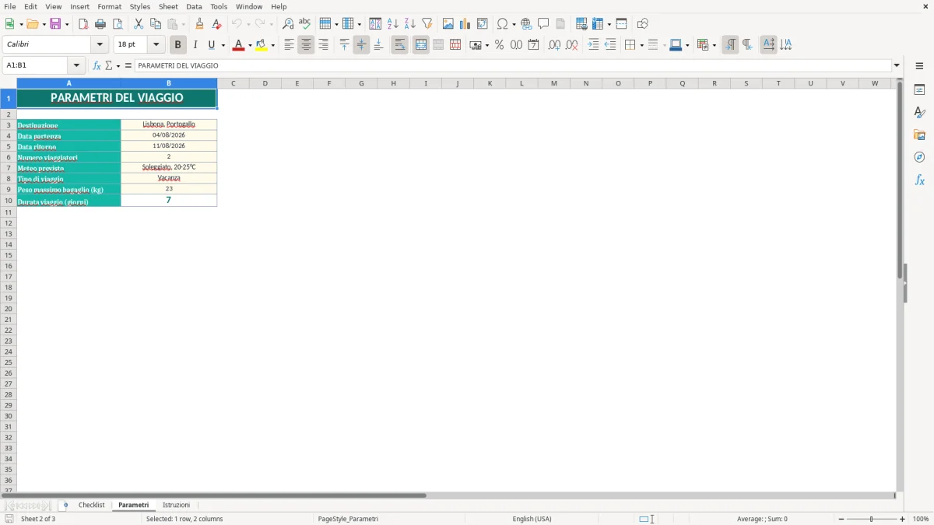Open the Draw Functions shapes icon
The image size is (934, 525).
pyautogui.click(x=643, y=24)
